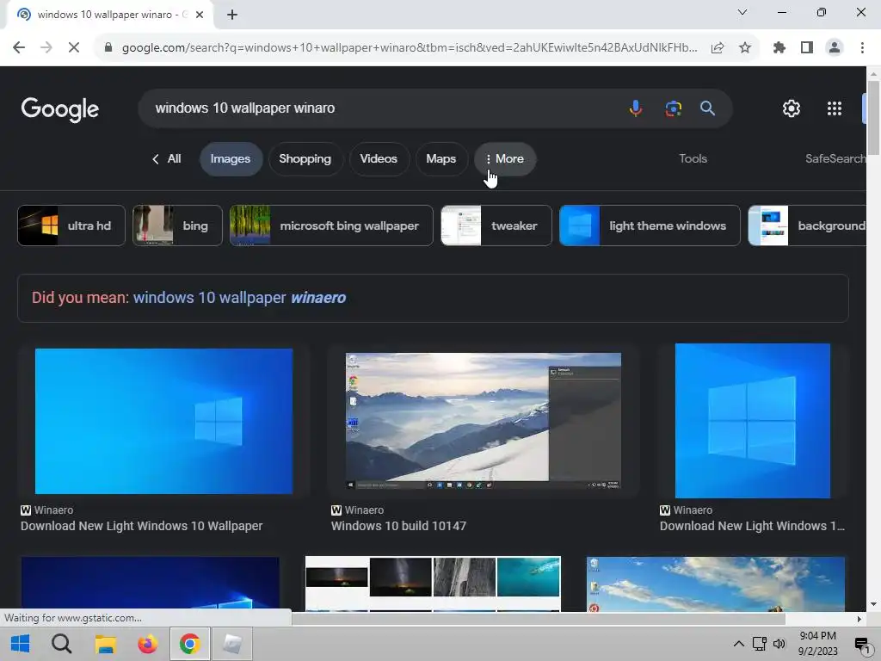This screenshot has height=661, width=881.
Task: Open sky and clouds desktop thumbnail
Action: pos(715,584)
